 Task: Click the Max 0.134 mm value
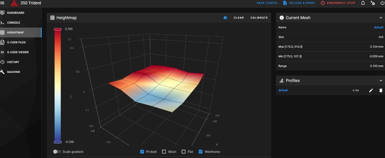[x=376, y=47]
